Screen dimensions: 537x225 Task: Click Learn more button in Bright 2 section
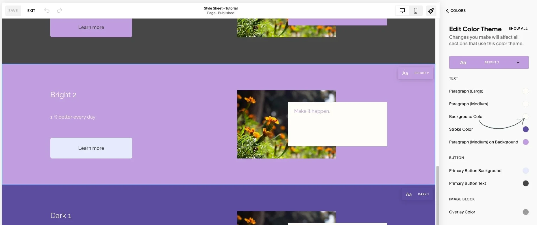click(x=91, y=148)
